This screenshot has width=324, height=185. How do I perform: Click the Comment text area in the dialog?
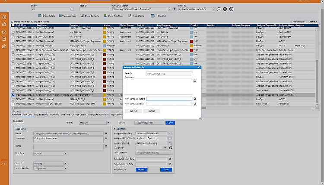(158, 86)
